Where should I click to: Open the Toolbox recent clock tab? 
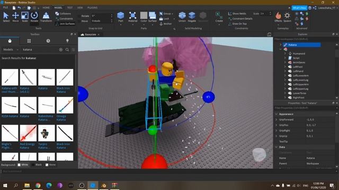(48, 41)
